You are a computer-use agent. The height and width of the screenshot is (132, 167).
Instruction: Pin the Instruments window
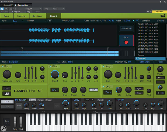tap(161, 2)
